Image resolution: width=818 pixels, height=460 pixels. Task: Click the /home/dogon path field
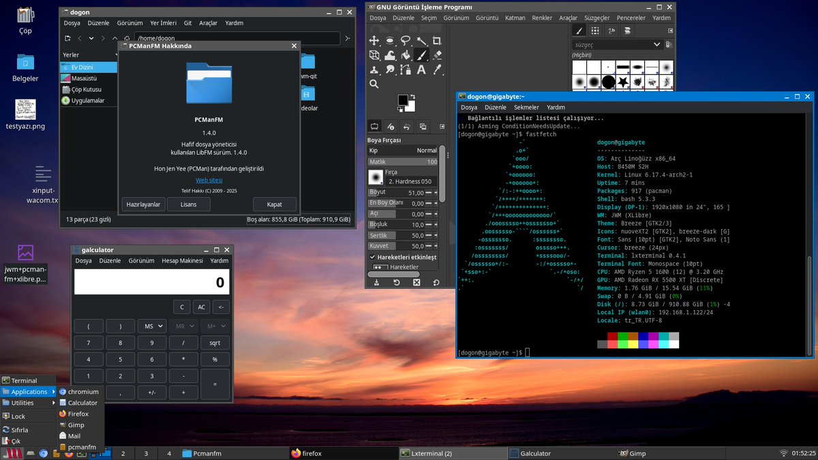point(237,38)
